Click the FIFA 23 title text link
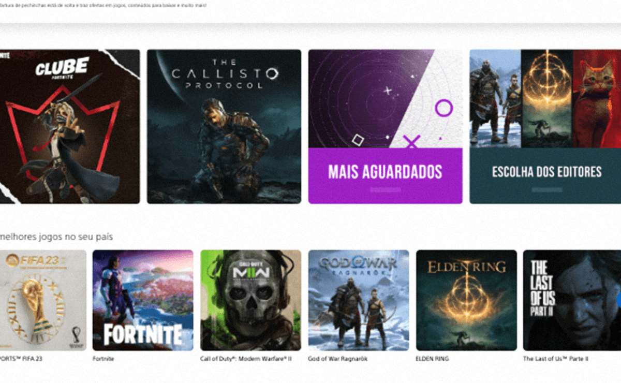621x383 pixels. (x=21, y=359)
